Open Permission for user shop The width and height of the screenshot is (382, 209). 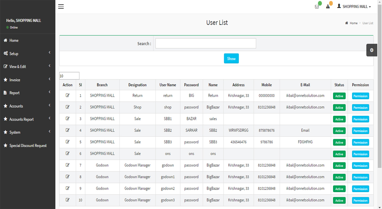click(360, 108)
